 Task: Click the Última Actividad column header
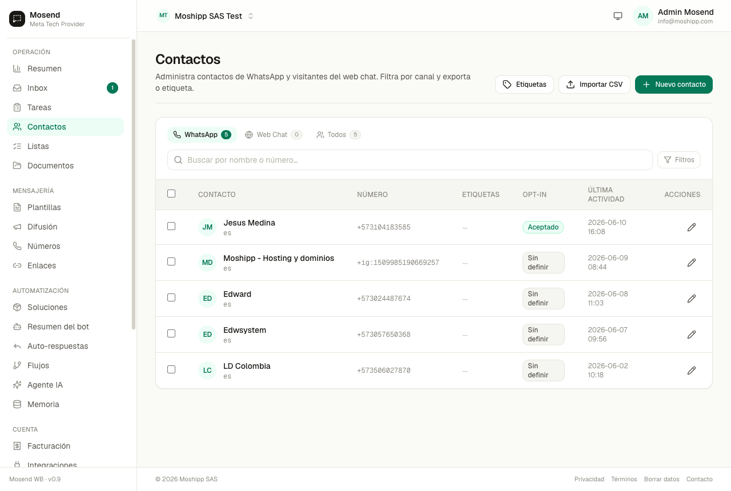tap(606, 195)
